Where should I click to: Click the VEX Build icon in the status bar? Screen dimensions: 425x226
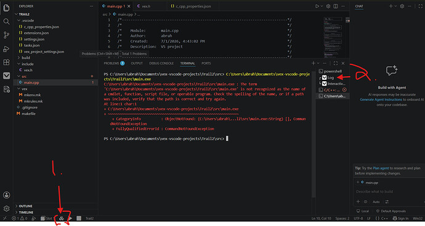tap(62, 218)
